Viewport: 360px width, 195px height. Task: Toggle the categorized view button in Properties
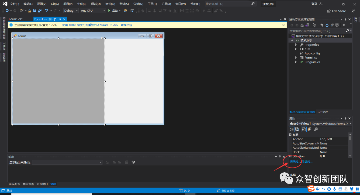click(292, 129)
